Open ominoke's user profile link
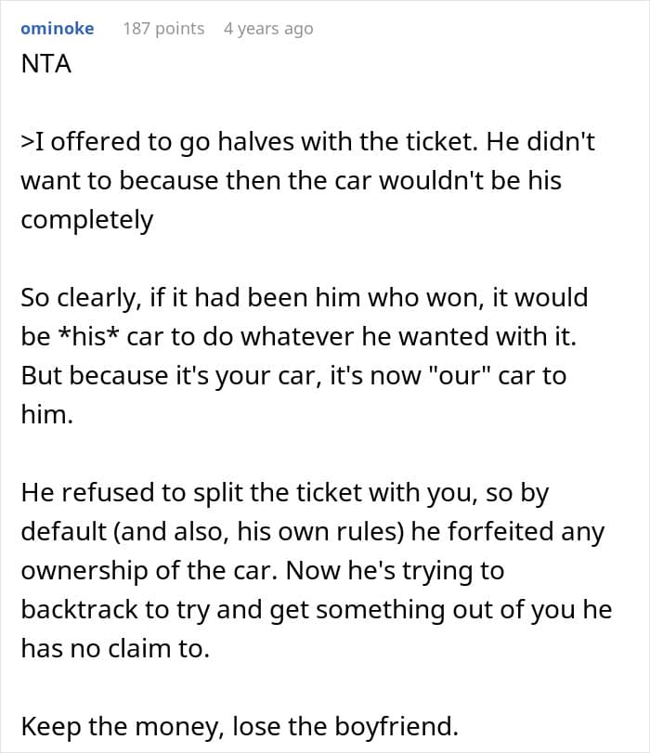This screenshot has height=753, width=650. tap(58, 29)
